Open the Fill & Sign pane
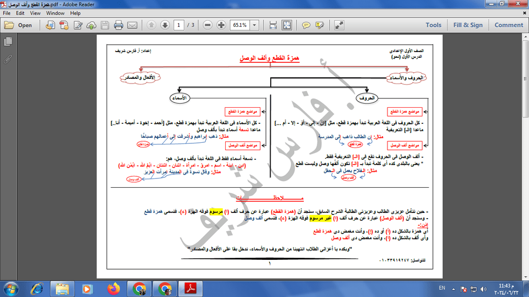 [468, 25]
